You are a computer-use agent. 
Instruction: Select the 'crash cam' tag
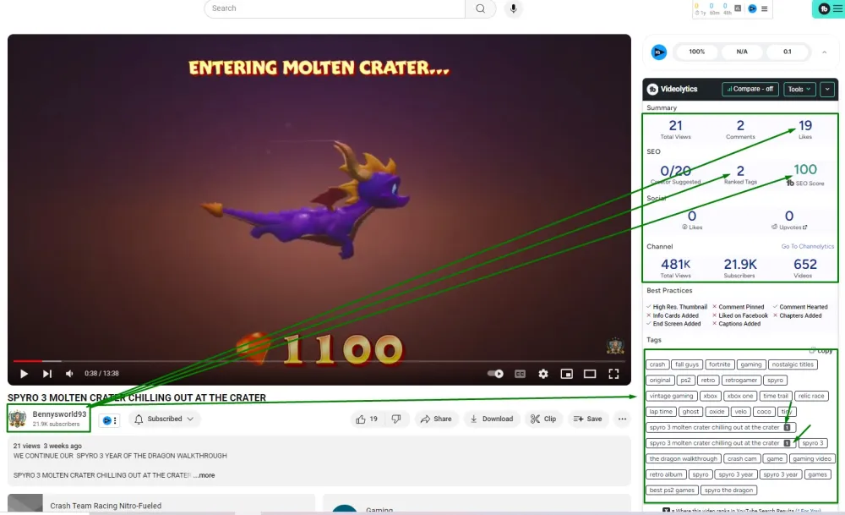742,459
